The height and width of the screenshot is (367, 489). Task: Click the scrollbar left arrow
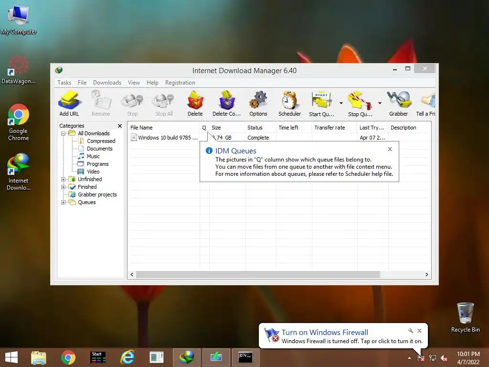(132, 275)
